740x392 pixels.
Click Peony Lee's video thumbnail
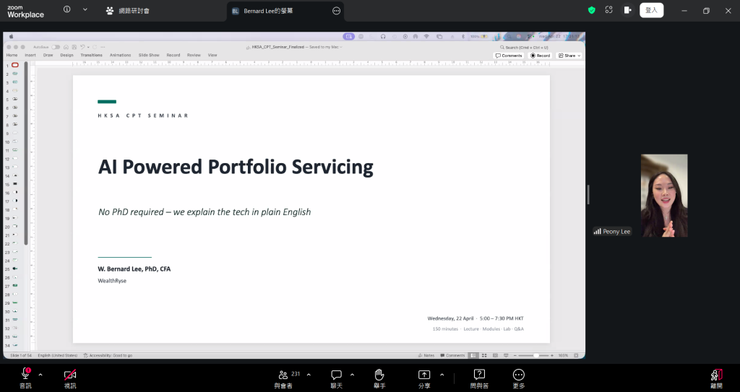point(663,195)
